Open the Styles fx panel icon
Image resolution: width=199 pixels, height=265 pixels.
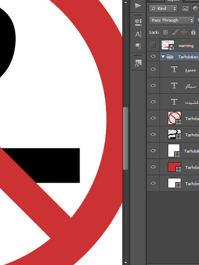click(138, 63)
